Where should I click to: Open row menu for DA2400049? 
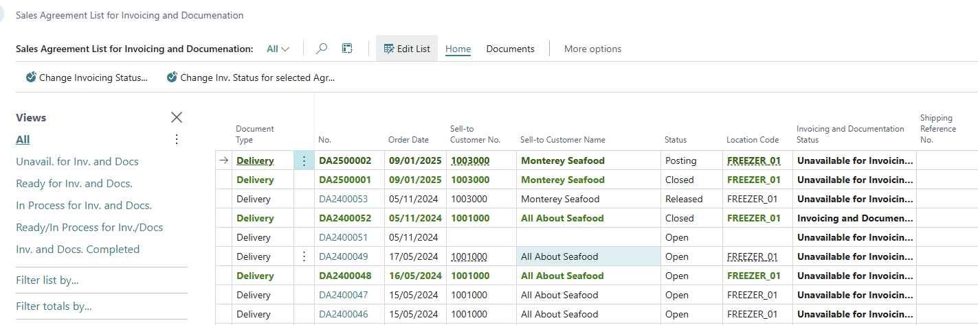(x=304, y=256)
